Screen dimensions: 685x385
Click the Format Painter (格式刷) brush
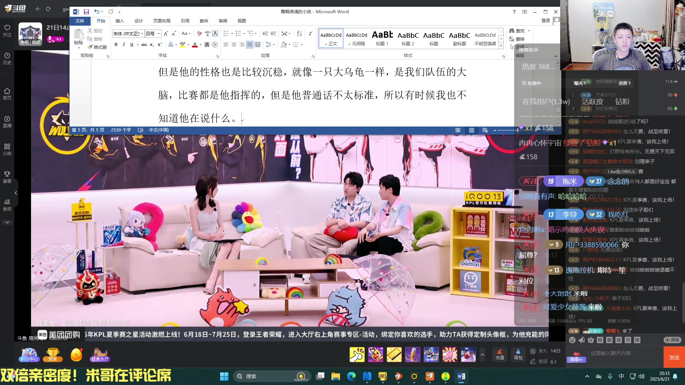tap(97, 47)
